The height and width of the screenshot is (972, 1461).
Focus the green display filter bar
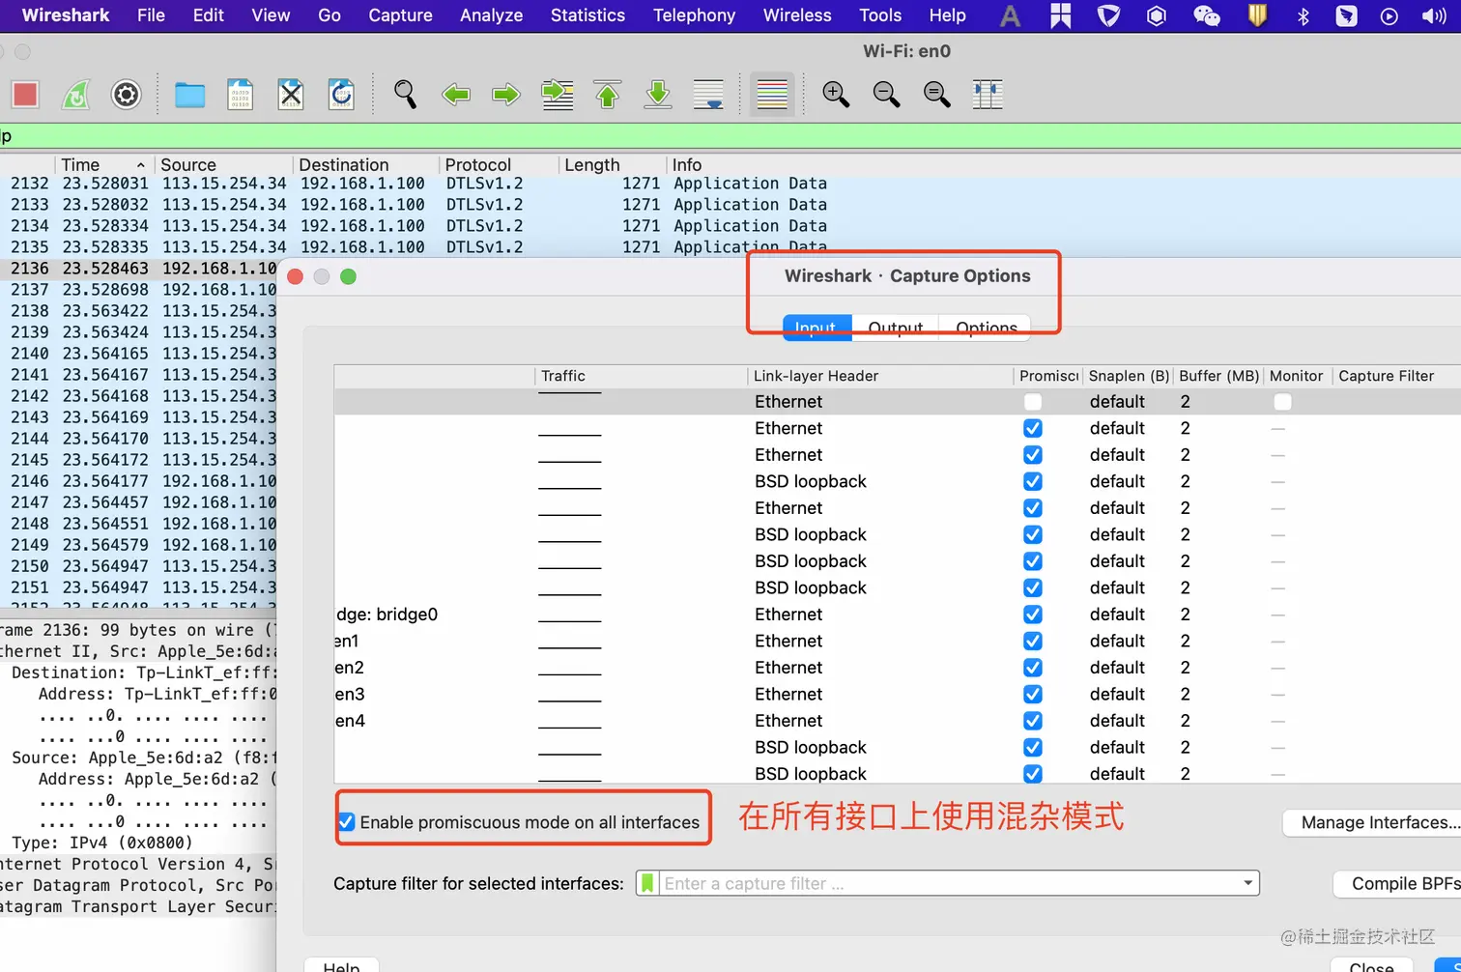[x=730, y=136]
